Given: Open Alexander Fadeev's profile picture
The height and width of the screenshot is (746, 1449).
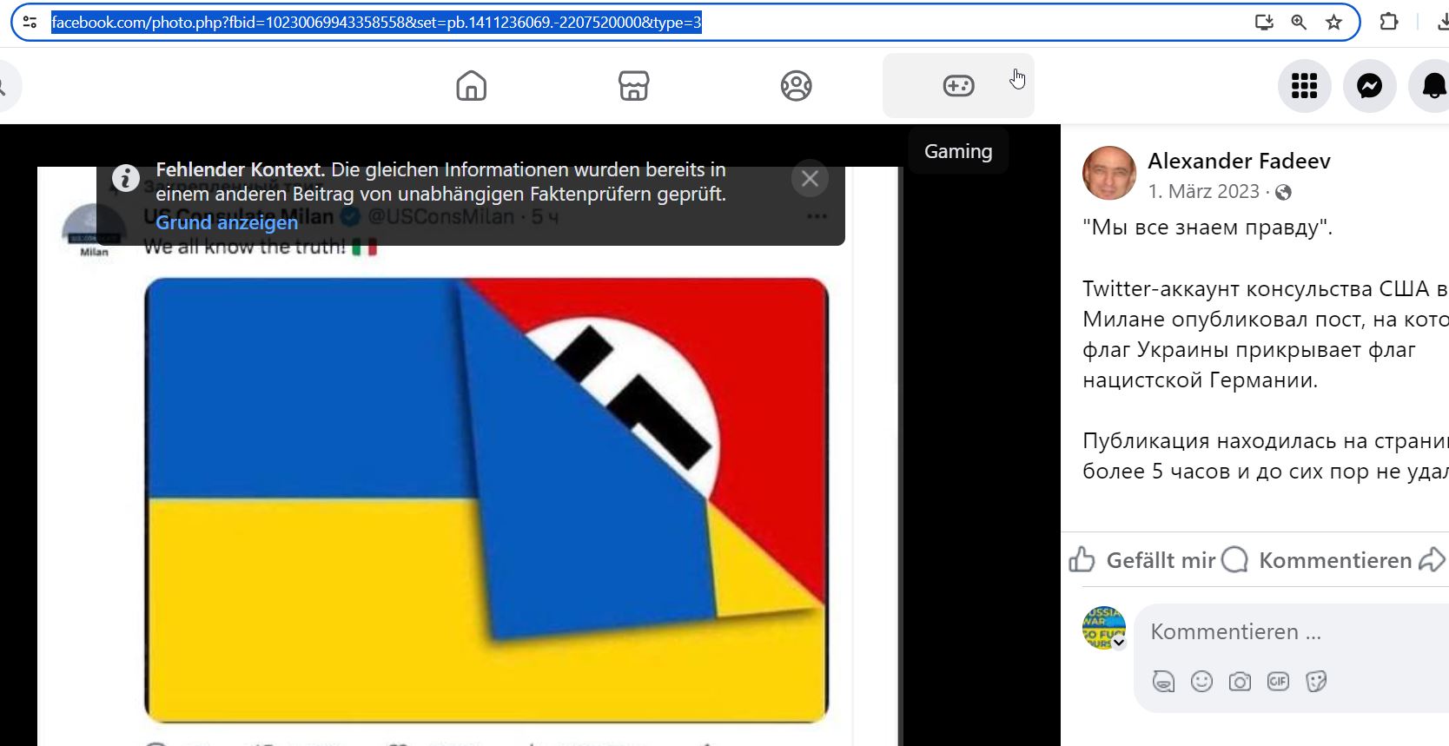Looking at the screenshot, I should click(x=1109, y=173).
